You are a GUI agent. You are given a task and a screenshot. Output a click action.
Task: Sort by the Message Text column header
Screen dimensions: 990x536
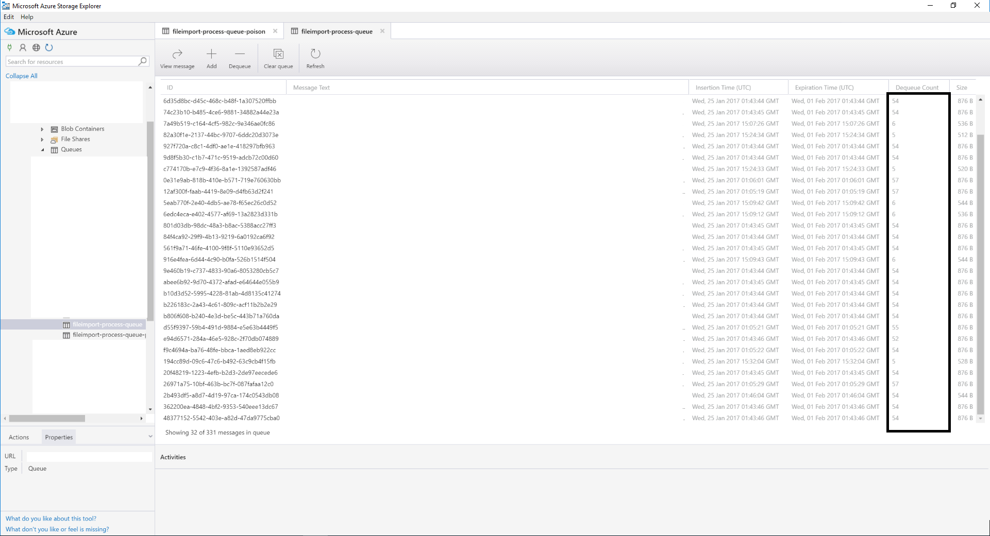click(488, 88)
